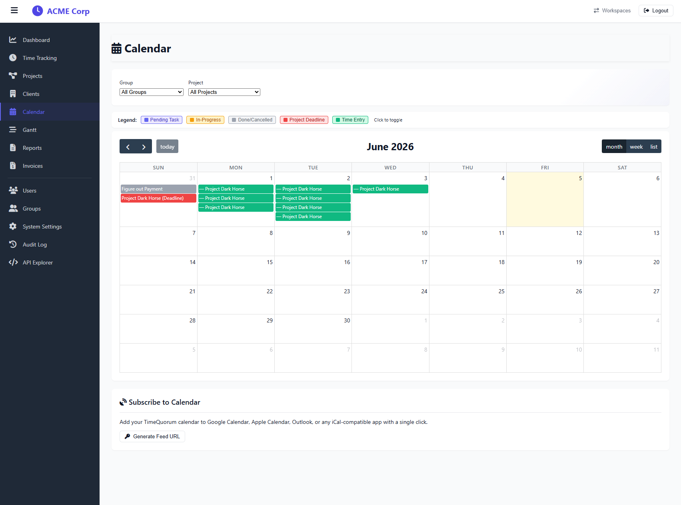Viewport: 681px width, 505px height.
Task: Switch to week view
Action: click(636, 147)
